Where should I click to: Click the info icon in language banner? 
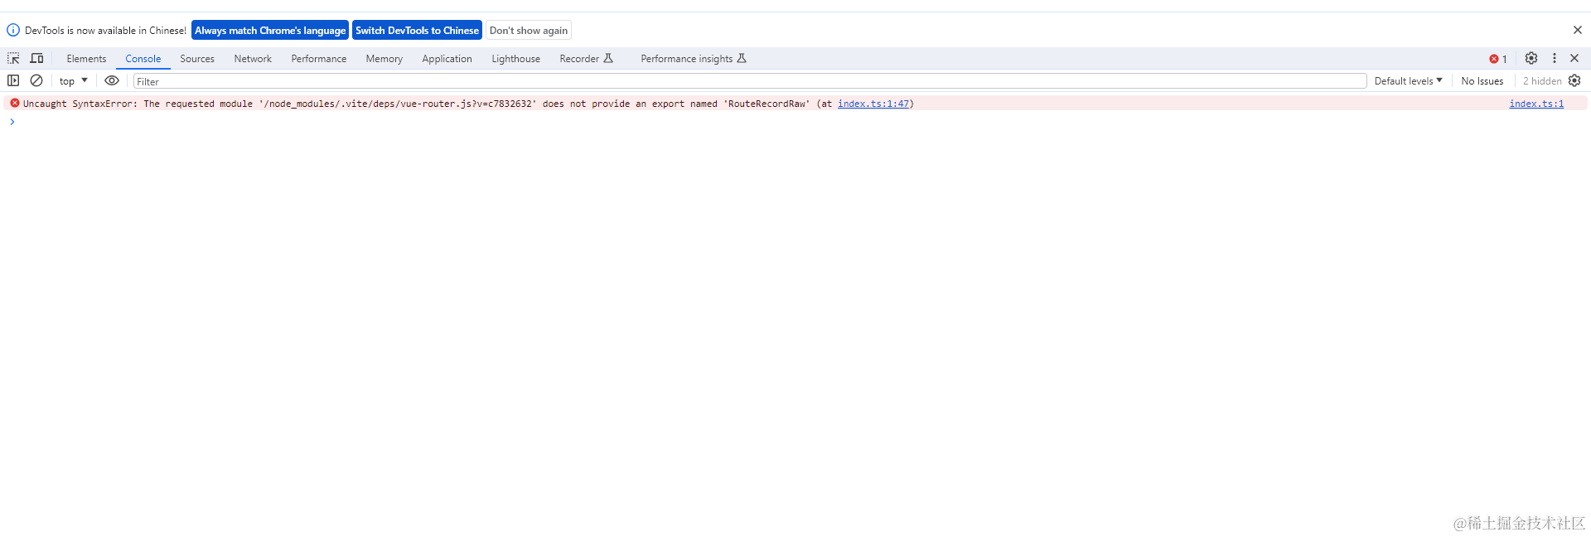tap(13, 30)
